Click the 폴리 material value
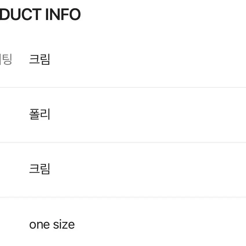 click(40, 114)
